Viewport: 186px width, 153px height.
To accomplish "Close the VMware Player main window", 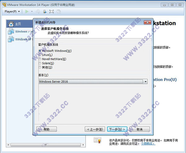I will tap(180, 5).
